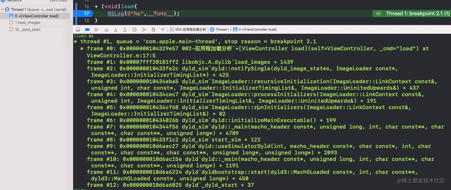The height and width of the screenshot is (190, 451).
Task: Click frame #0 address 0x0000000104329e57
Action: coord(149,49)
